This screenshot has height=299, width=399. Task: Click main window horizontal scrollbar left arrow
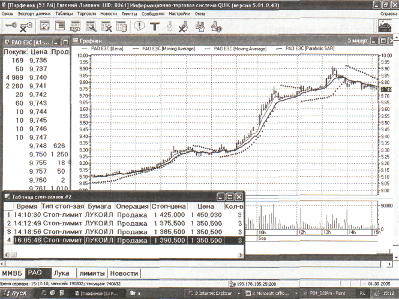tap(2, 264)
